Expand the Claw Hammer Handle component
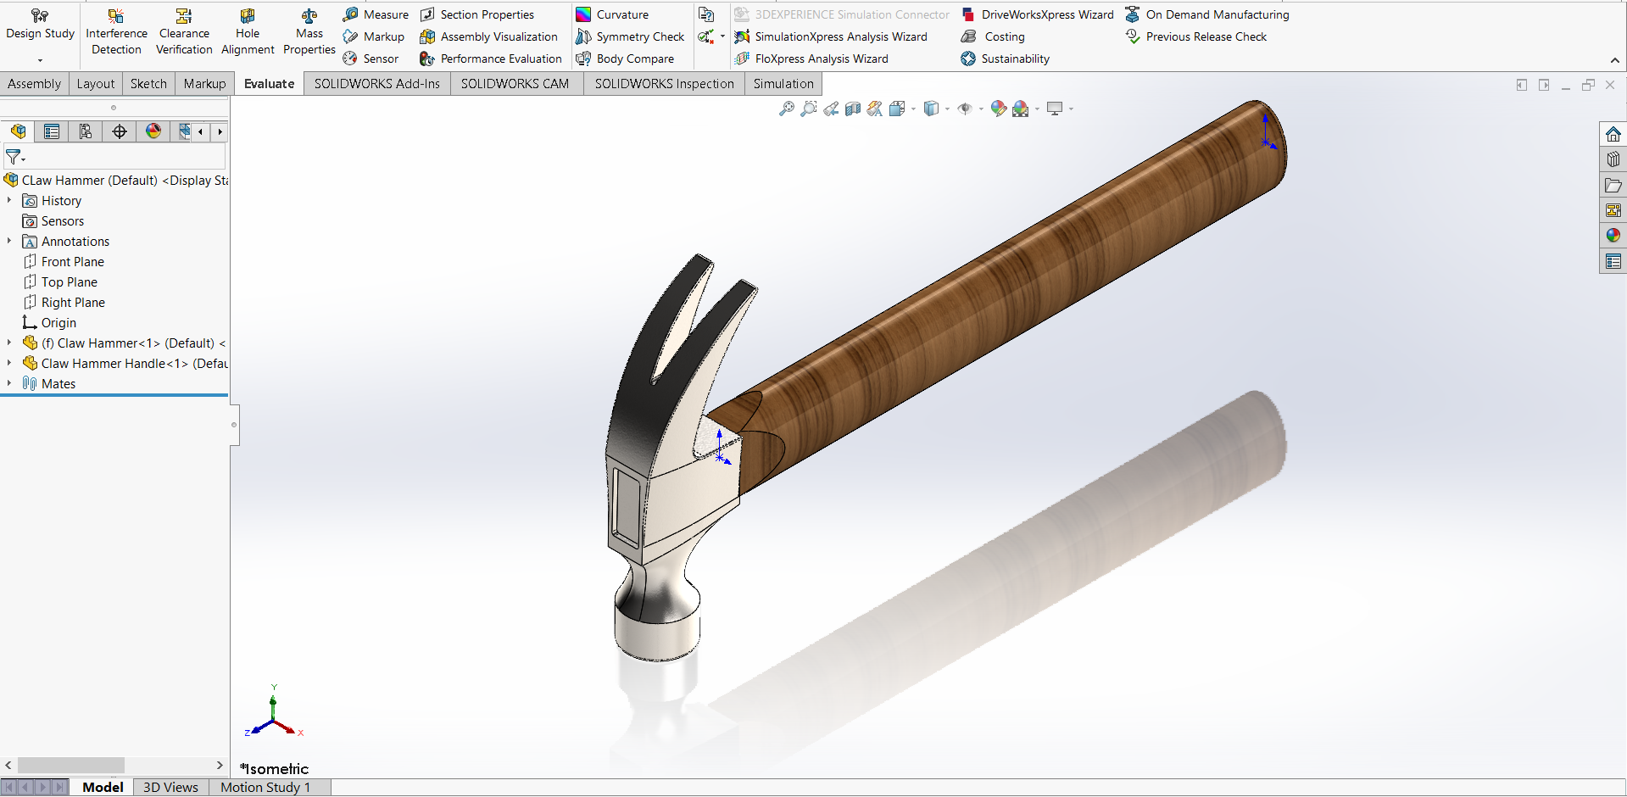The width and height of the screenshot is (1627, 797). [9, 363]
